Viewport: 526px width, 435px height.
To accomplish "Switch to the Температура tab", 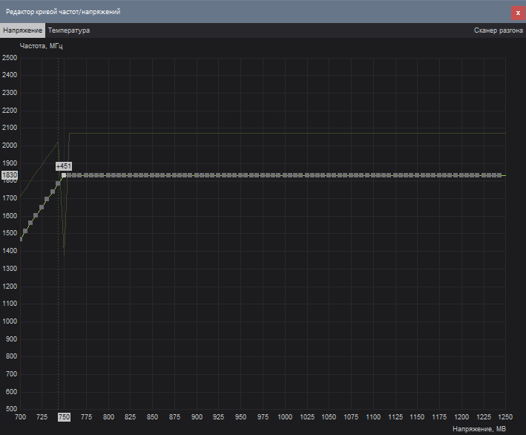I will [x=69, y=30].
